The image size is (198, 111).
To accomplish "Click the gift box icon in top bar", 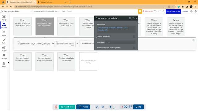I will (140, 11).
